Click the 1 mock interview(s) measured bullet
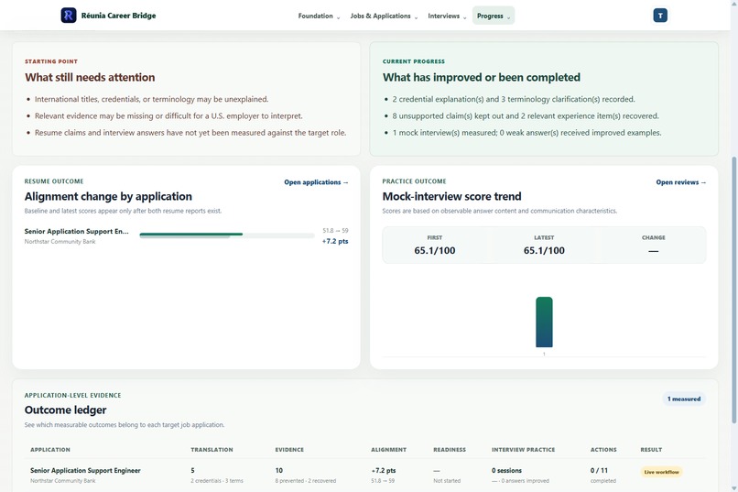The width and height of the screenshot is (738, 492). point(526,133)
